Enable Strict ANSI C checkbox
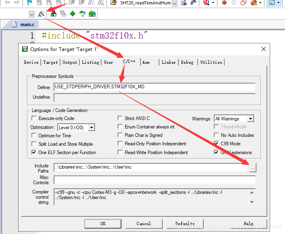The width and height of the screenshot is (285, 234). [120, 118]
